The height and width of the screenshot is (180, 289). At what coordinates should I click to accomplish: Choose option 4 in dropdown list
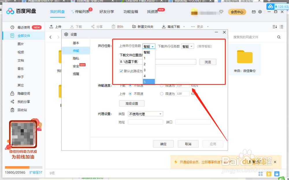149,76
